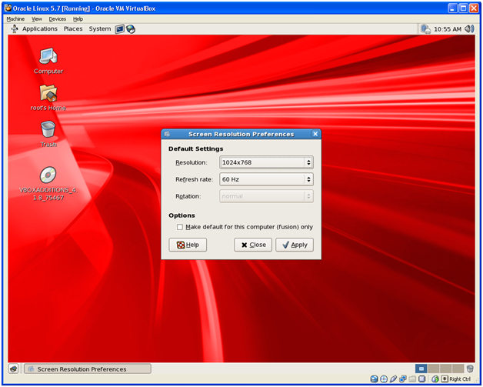Open the VirtualBox View menu
Image resolution: width=483 pixels, height=387 pixels.
pos(37,19)
